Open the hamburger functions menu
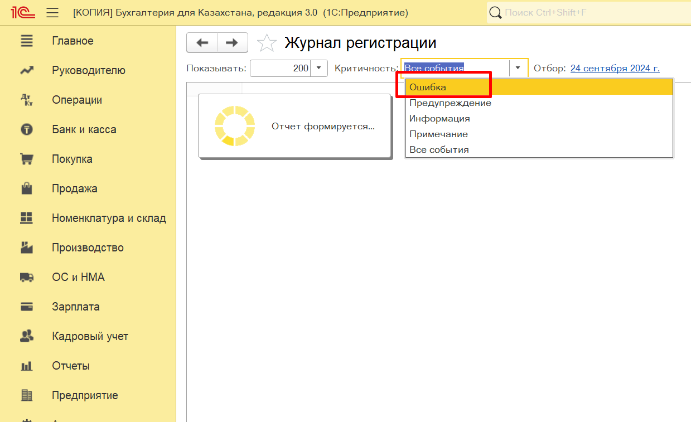Screen dimensions: 691x422 pyautogui.click(x=52, y=12)
